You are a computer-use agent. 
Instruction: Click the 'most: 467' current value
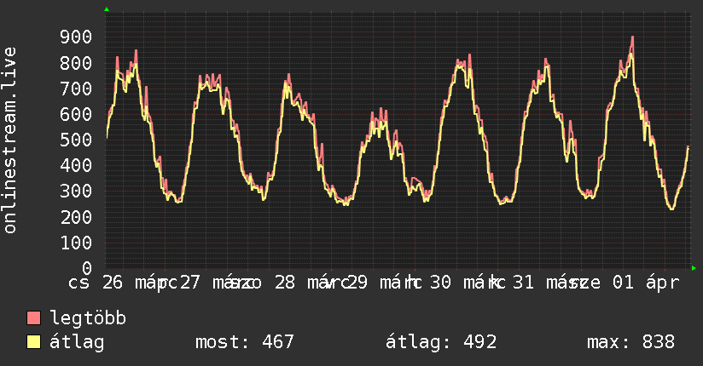[245, 342]
